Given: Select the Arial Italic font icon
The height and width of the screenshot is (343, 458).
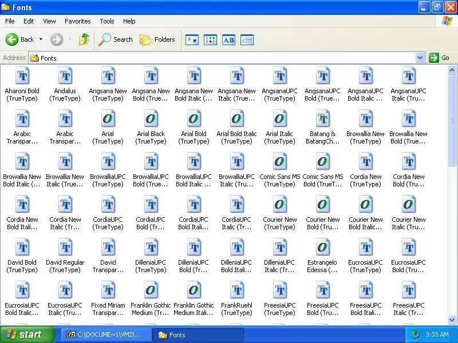Looking at the screenshot, I should tap(280, 119).
